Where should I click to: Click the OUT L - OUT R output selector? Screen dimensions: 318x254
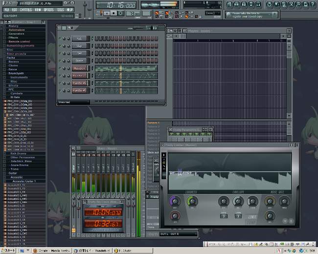click(178, 234)
